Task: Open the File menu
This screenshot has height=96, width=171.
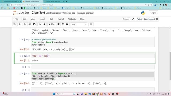Action: (x=16, y=19)
